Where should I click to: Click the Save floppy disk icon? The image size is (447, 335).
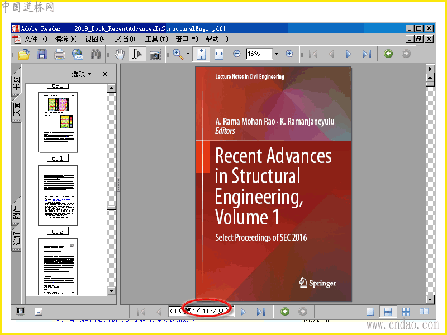[x=42, y=54]
